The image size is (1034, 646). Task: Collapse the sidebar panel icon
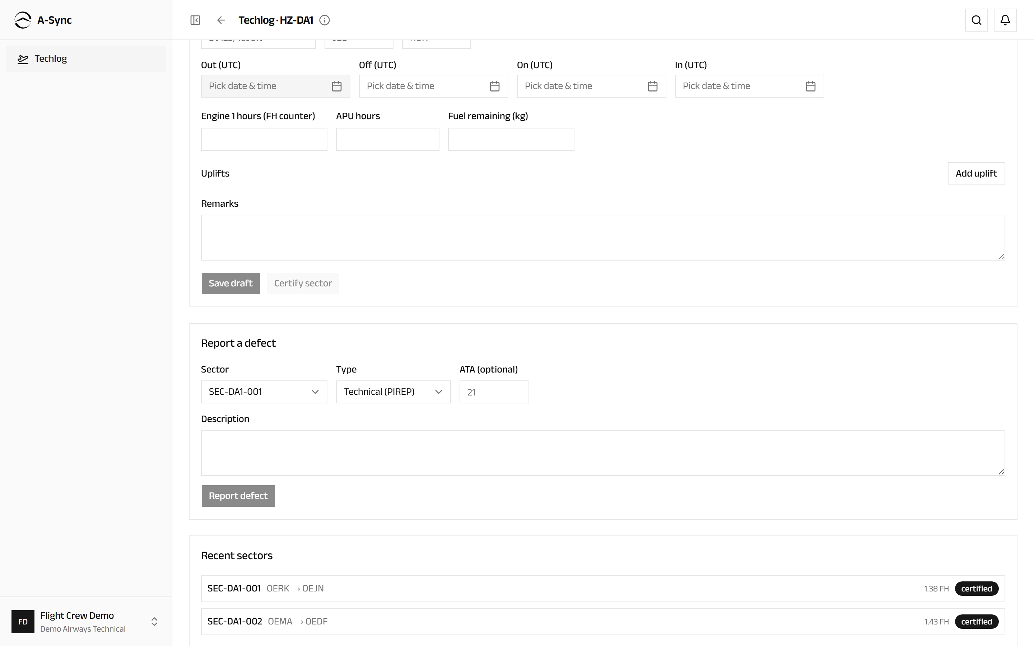click(195, 20)
